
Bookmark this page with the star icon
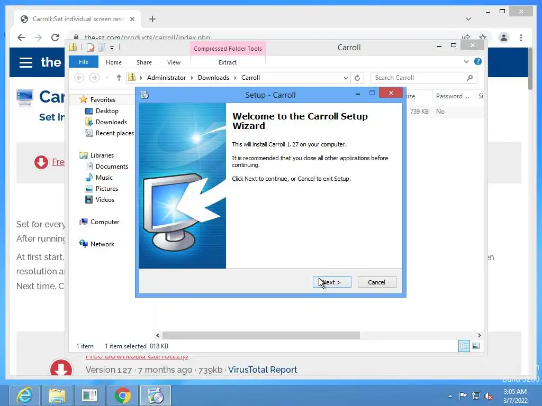[483, 36]
